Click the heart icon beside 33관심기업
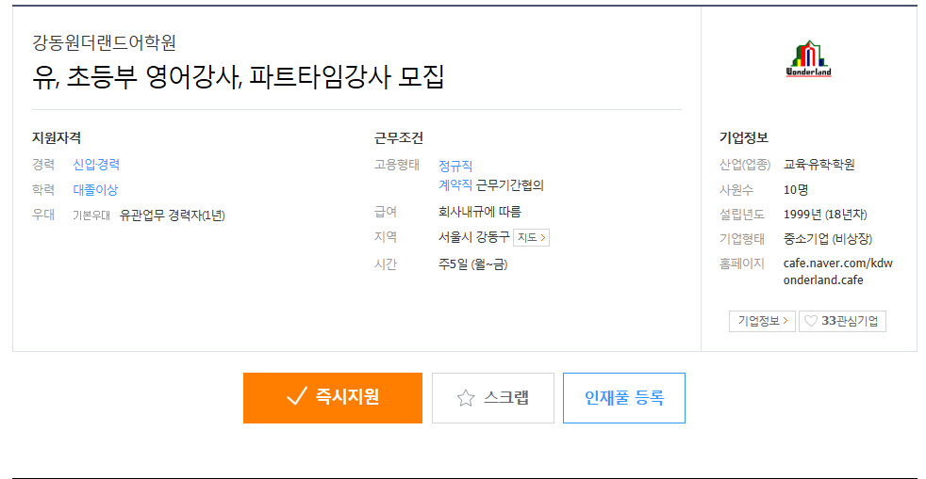The height and width of the screenshot is (479, 926). click(811, 321)
